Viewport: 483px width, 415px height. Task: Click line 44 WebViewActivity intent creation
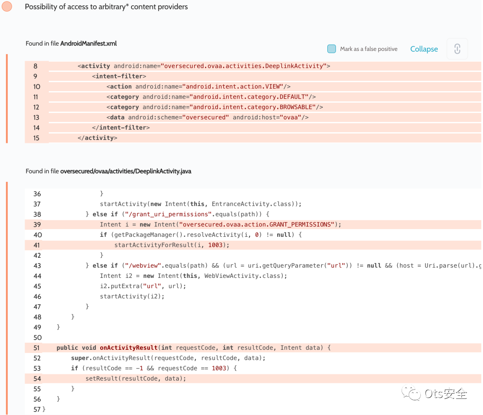[253, 276]
